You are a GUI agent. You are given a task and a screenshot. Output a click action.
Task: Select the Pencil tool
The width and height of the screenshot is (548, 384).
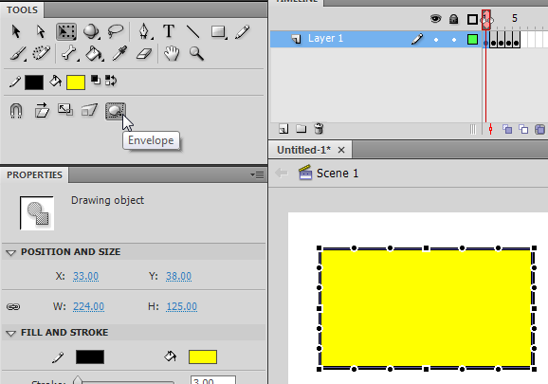(x=242, y=31)
